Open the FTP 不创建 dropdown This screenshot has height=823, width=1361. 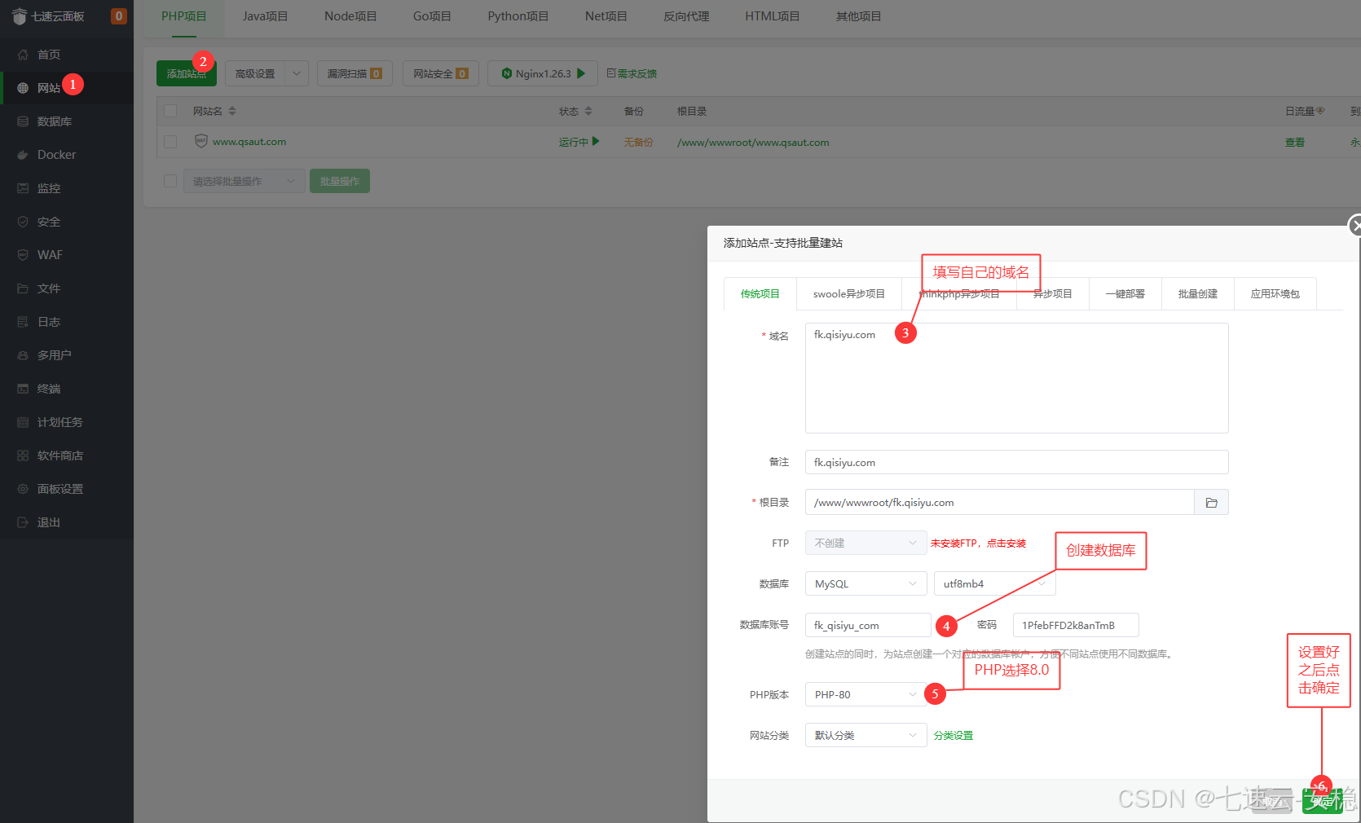pyautogui.click(x=865, y=543)
